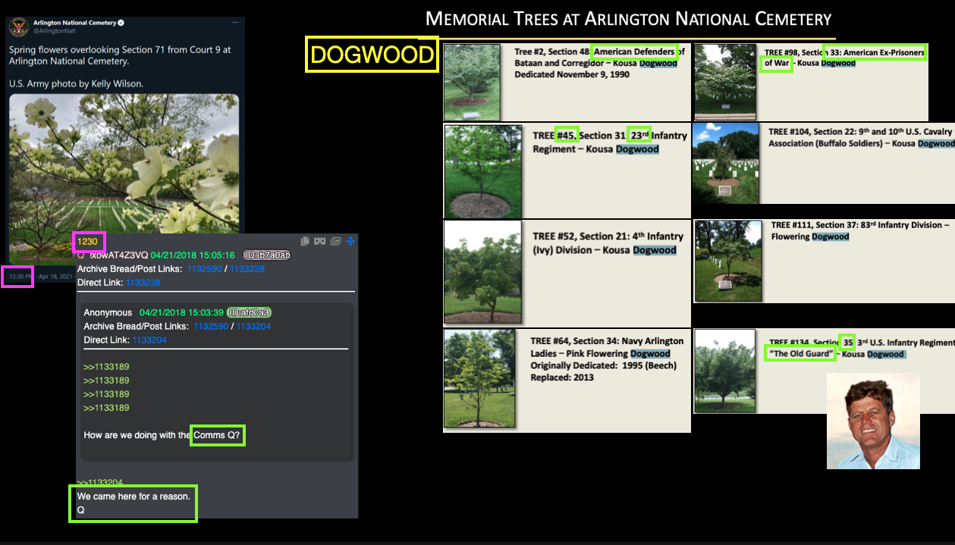The width and height of the screenshot is (955, 545).
Task: Click the glasses icon in the Q post header
Action: [x=320, y=241]
